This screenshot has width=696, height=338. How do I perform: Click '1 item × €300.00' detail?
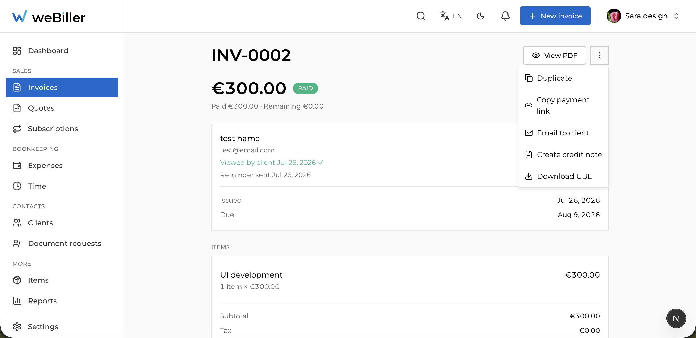click(x=250, y=287)
